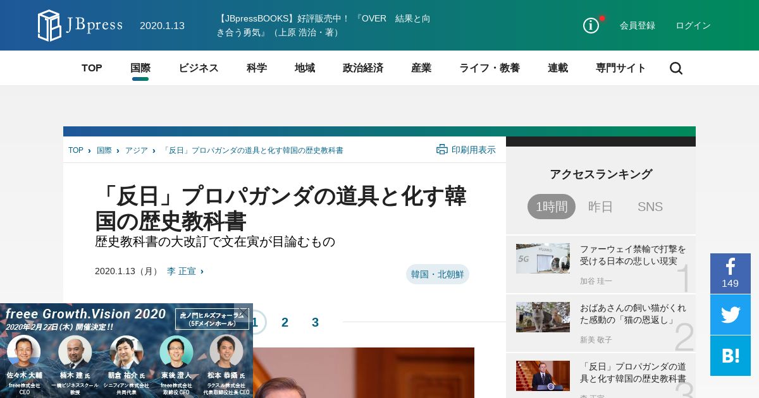Open おばあさんの飼い猫 ranking headline
The width and height of the screenshot is (759, 398).
tap(633, 314)
